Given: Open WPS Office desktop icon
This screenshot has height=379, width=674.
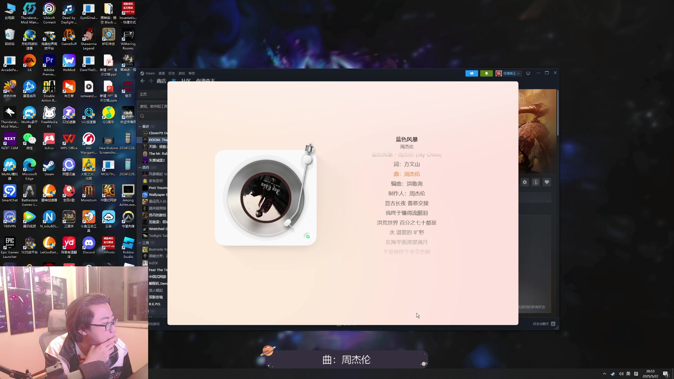Looking at the screenshot, I should point(69,141).
